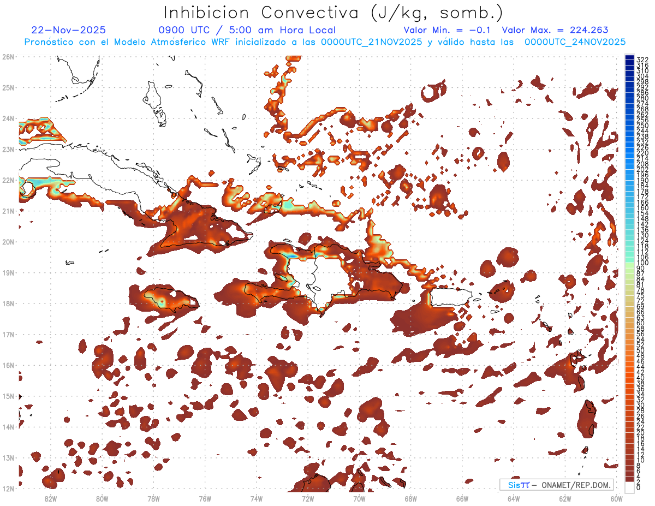Screen dimensions: 655x506
Task: Click the 82W longitude label
Action: point(50,498)
